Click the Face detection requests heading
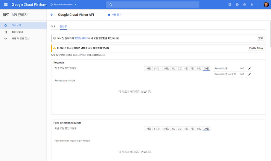 coord(67,123)
